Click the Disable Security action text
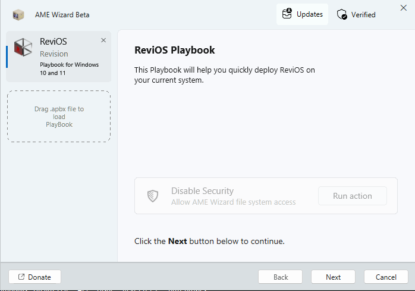This screenshot has height=291, width=415. click(x=202, y=191)
